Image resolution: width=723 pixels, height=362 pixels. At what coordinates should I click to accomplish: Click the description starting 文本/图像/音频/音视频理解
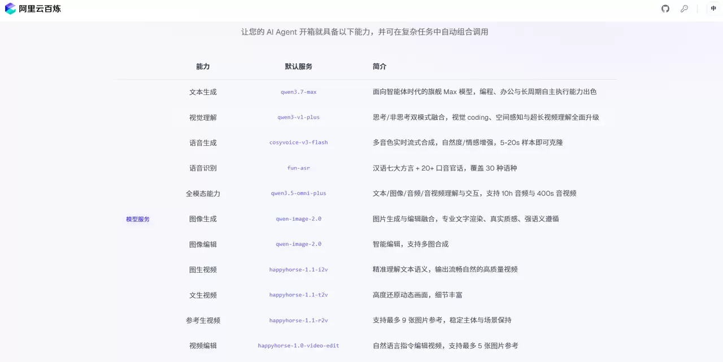(474, 194)
